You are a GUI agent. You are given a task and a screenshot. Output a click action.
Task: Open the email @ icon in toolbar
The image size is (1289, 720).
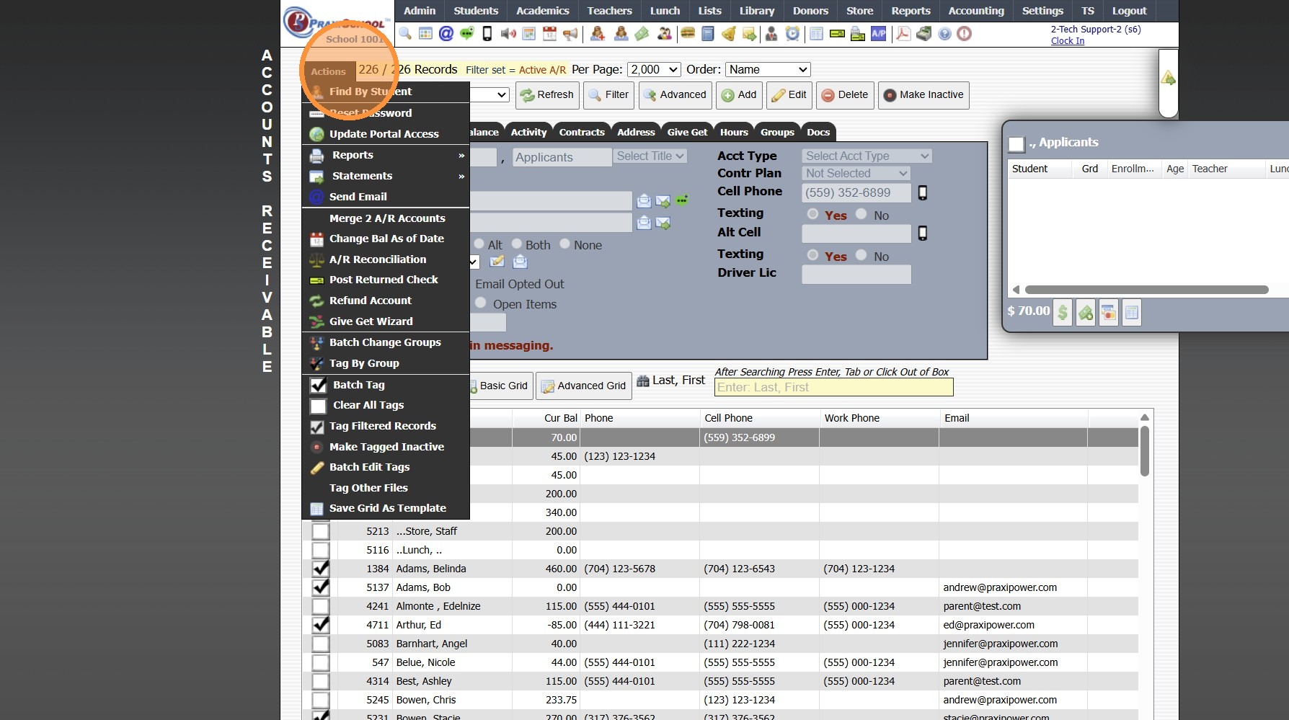[446, 33]
